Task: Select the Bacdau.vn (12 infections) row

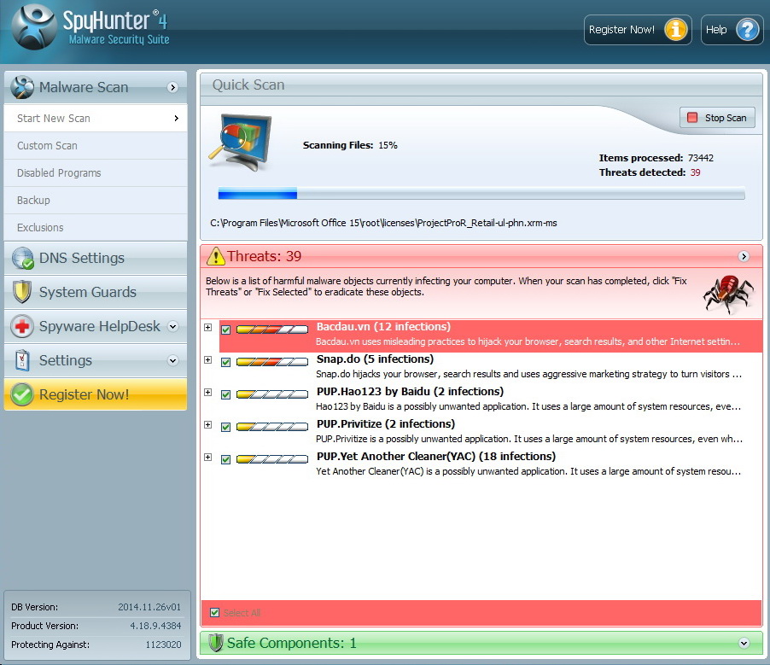Action: point(491,335)
